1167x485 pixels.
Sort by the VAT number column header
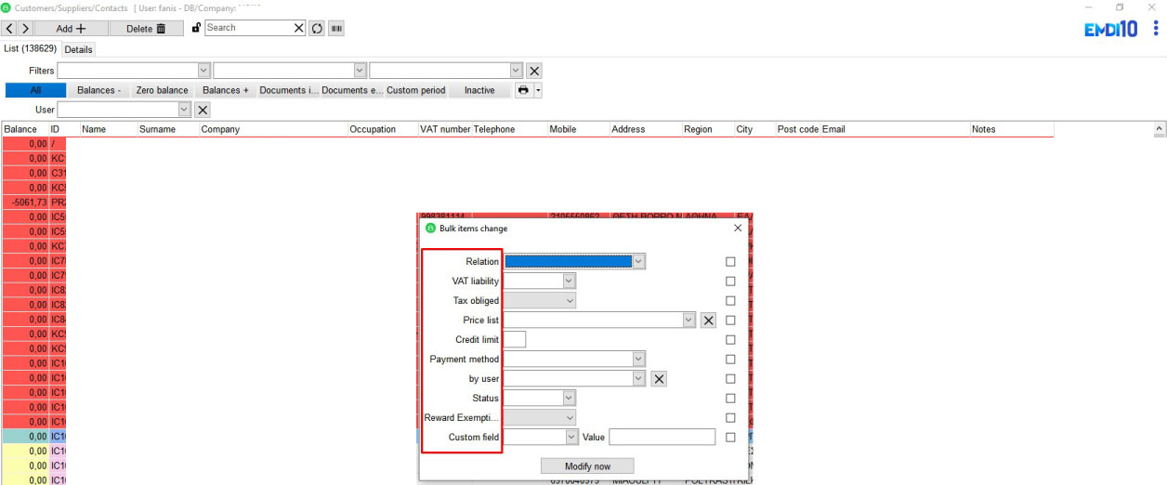coord(444,130)
